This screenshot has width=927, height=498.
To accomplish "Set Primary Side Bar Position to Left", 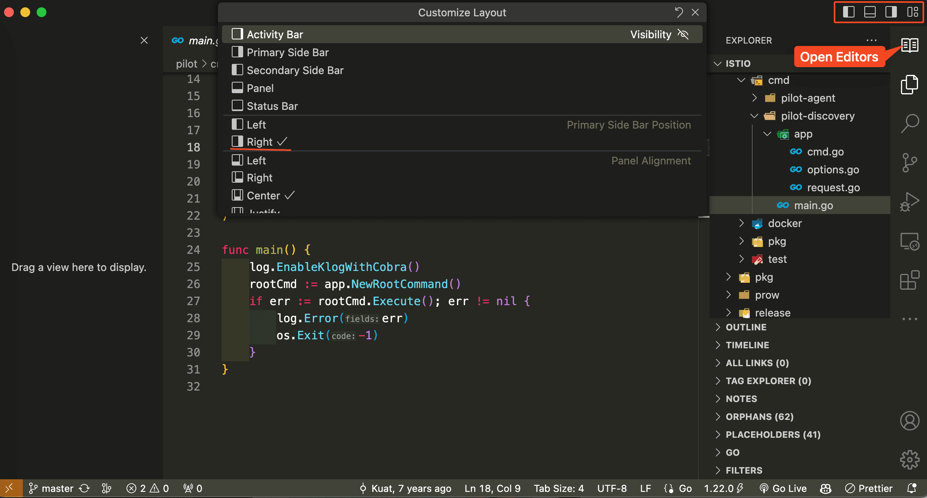I will [x=462, y=124].
